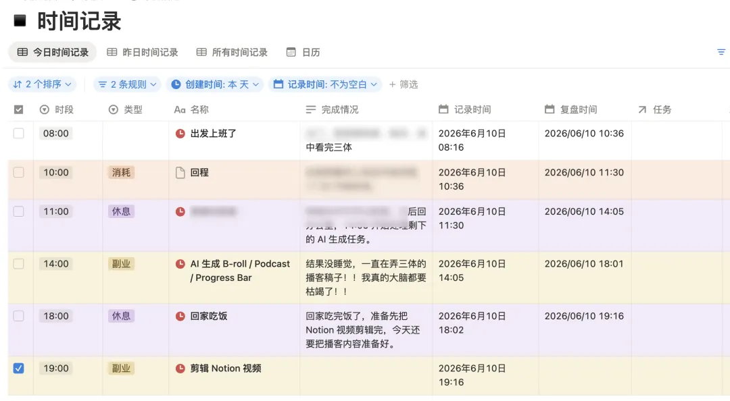The height and width of the screenshot is (401, 730).
Task: Click the red clock icon for 剪辑 Notion 视频
Action: click(x=180, y=369)
